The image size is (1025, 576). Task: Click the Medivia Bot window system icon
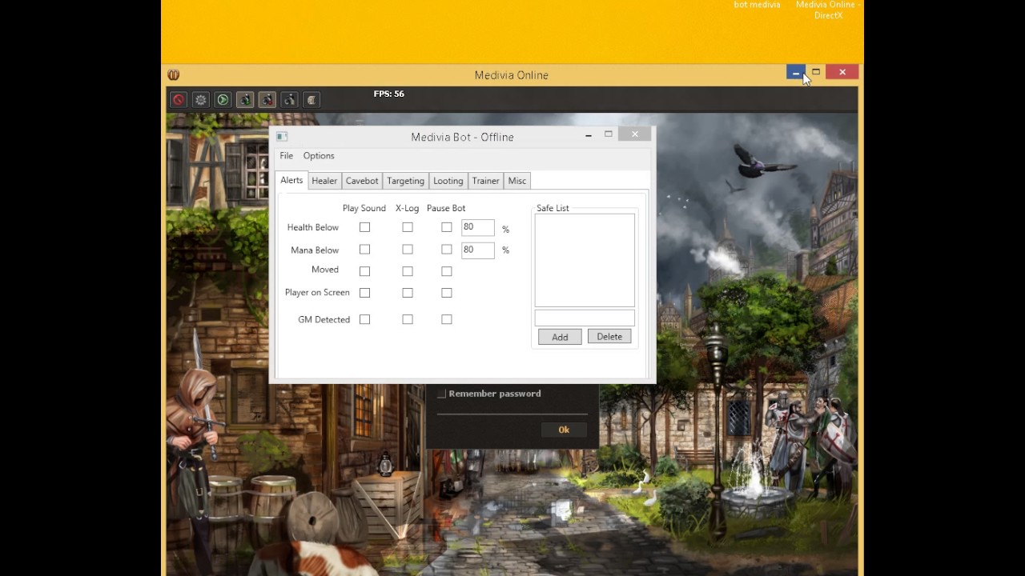(x=282, y=137)
